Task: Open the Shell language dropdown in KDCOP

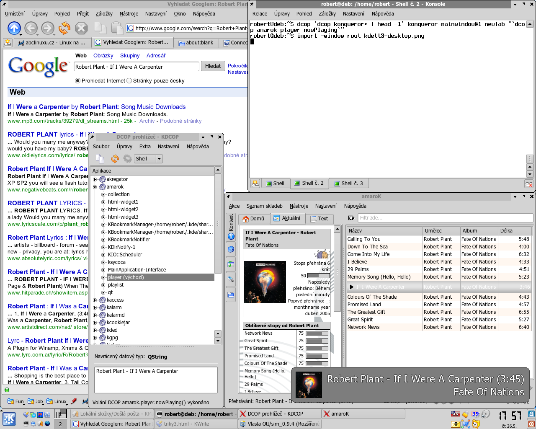Action: pyautogui.click(x=148, y=159)
